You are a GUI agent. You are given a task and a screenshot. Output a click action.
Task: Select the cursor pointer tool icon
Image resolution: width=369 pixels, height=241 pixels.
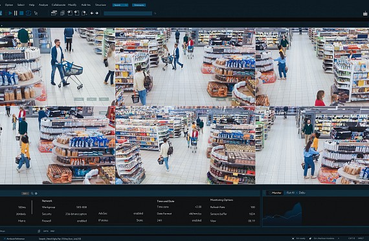tap(36, 14)
